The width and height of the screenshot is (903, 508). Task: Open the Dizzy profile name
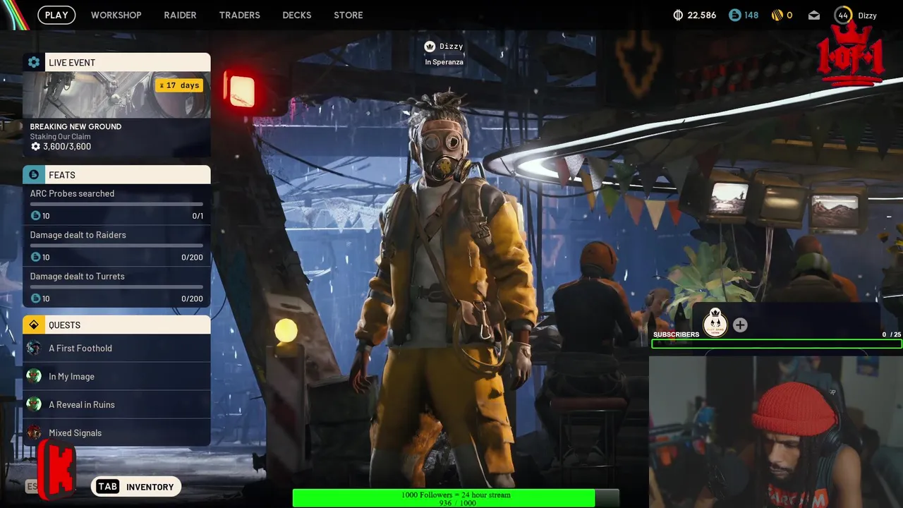(867, 15)
